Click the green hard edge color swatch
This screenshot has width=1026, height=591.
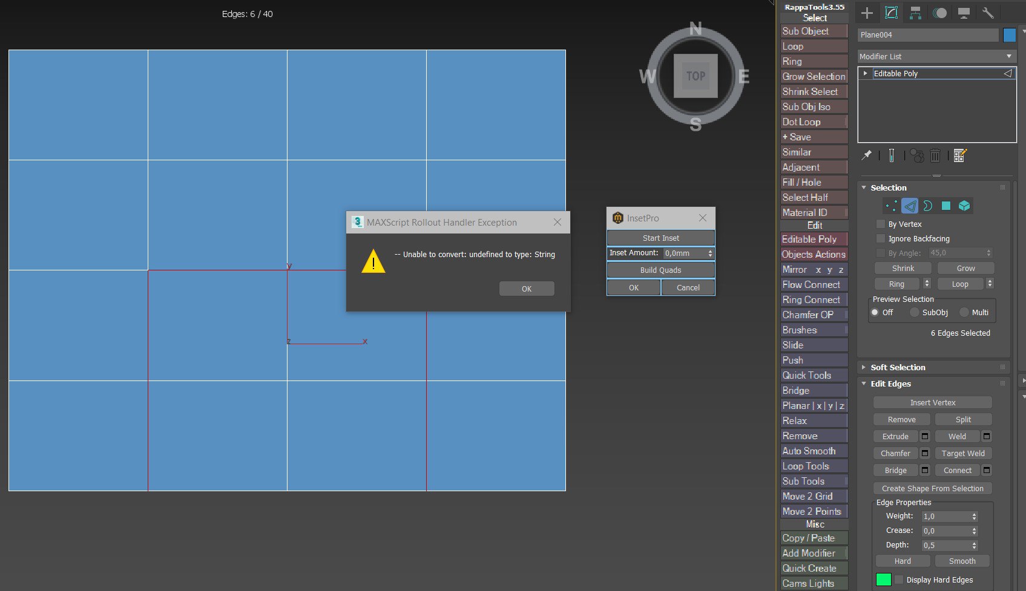click(x=883, y=580)
